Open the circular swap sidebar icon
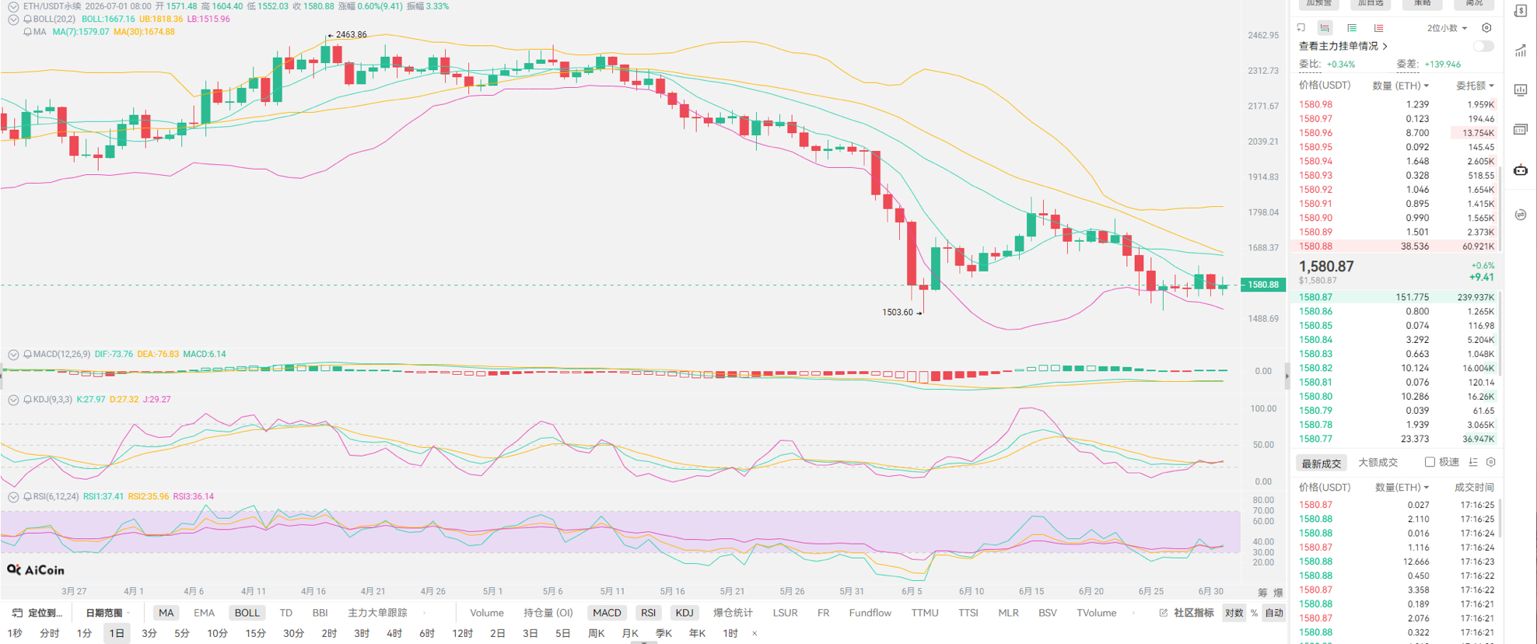Image resolution: width=1537 pixels, height=644 pixels. click(1521, 215)
